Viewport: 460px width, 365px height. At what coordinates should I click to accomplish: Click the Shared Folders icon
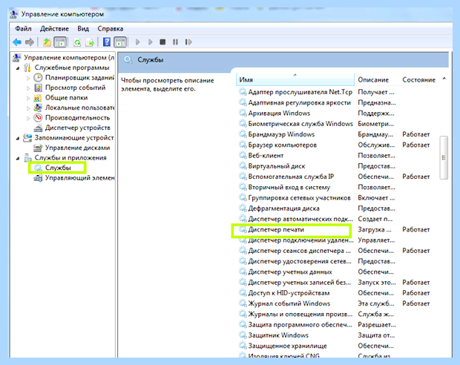(38, 98)
